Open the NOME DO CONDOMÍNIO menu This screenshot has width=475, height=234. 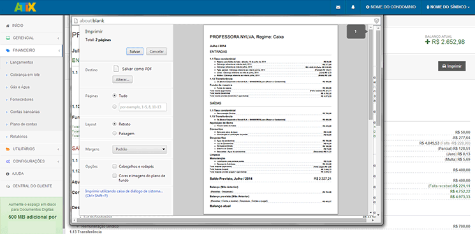[x=391, y=7]
